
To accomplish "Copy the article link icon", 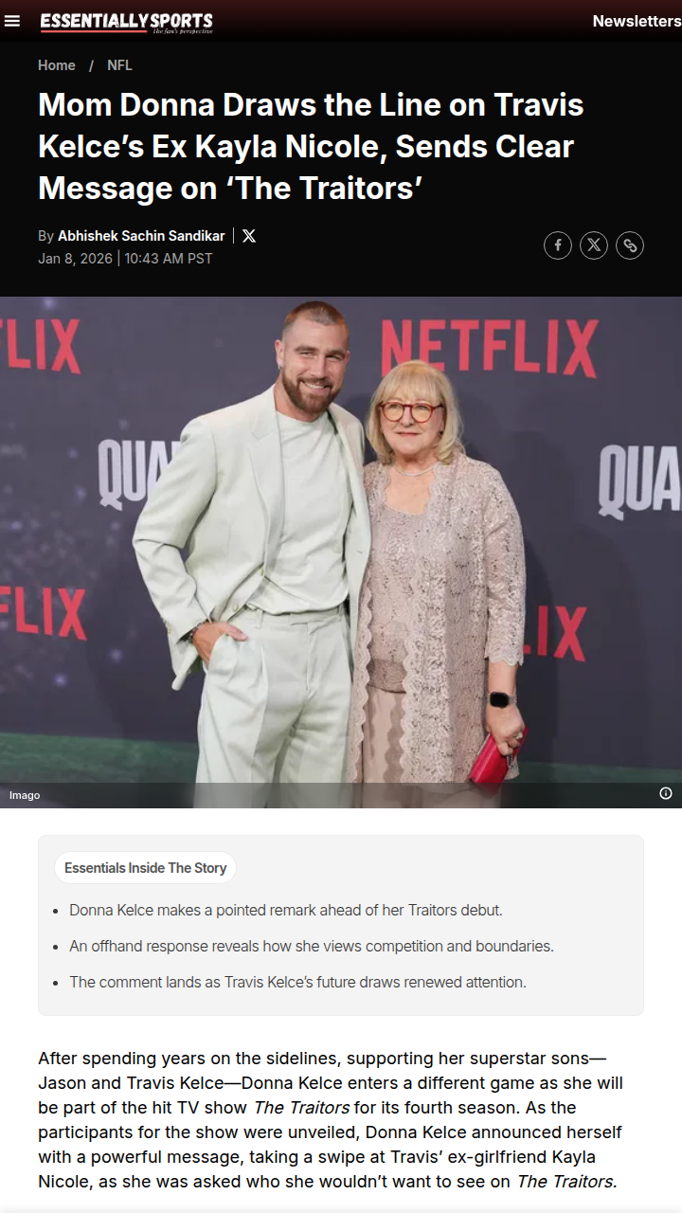I will pyautogui.click(x=630, y=245).
